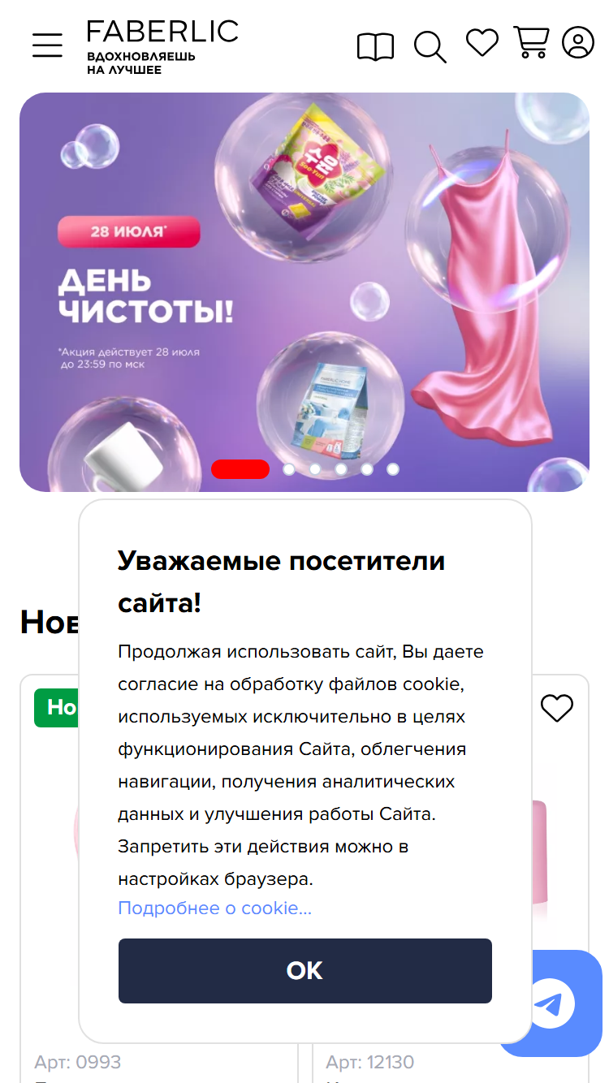609x1083 pixels.
Task: Open product with article 12130
Action: (x=370, y=1062)
